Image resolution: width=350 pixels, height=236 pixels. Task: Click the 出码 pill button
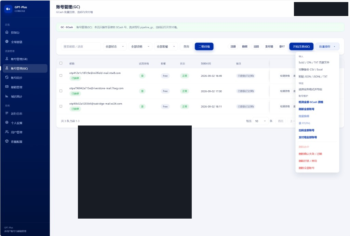click(x=256, y=46)
